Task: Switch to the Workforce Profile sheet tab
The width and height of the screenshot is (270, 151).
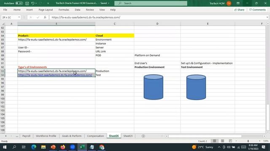Action: click(x=46, y=136)
